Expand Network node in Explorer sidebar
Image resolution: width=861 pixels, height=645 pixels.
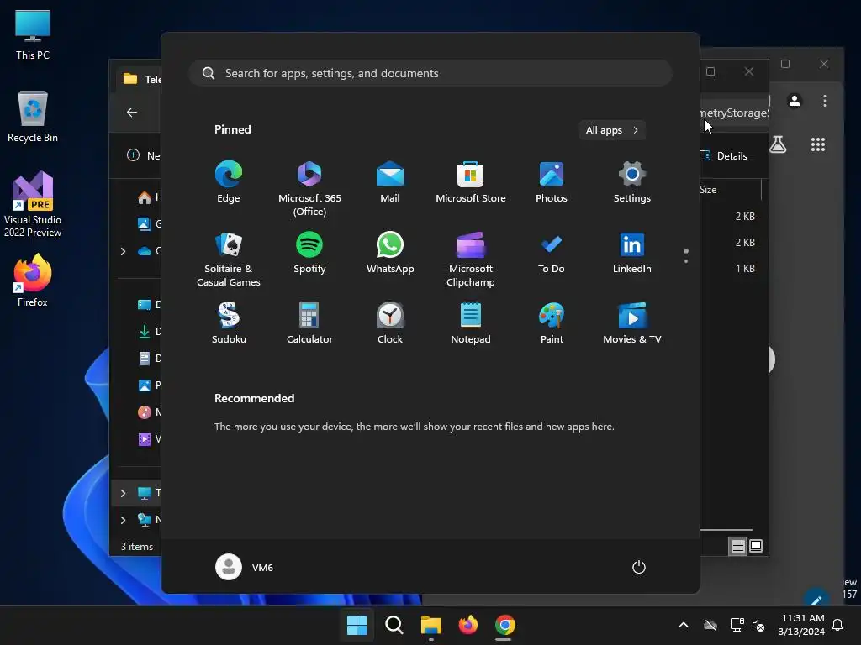[x=123, y=520]
